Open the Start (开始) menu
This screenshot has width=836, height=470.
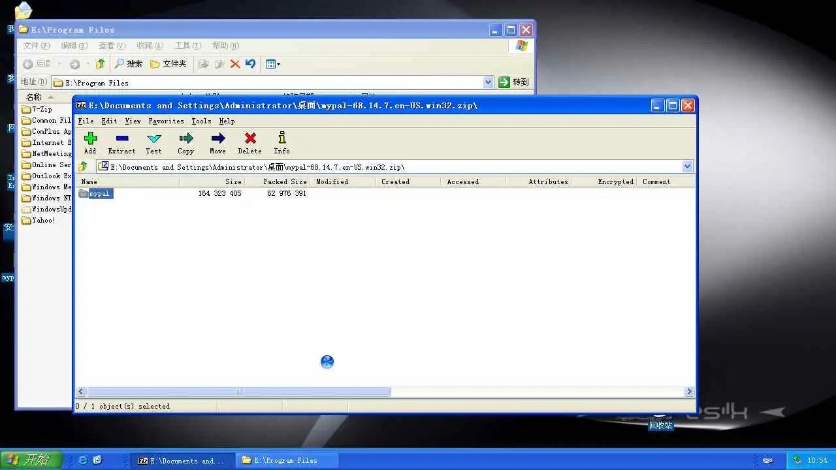tap(31, 460)
